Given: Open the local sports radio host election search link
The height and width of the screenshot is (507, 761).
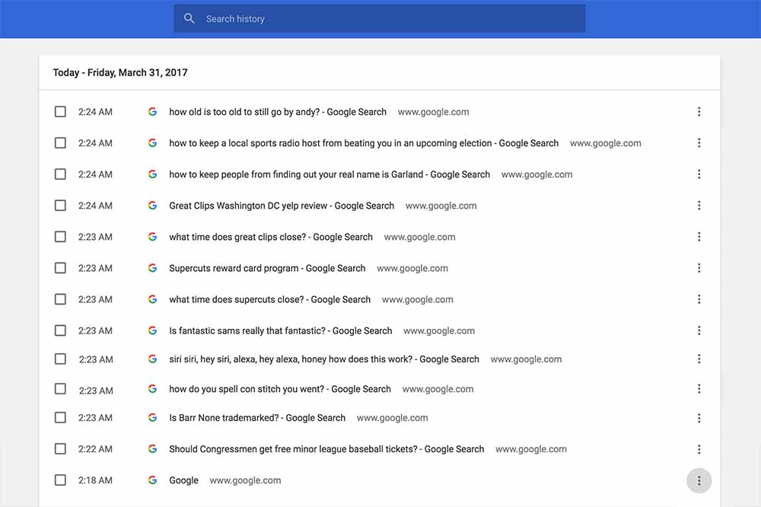Looking at the screenshot, I should pos(364,143).
